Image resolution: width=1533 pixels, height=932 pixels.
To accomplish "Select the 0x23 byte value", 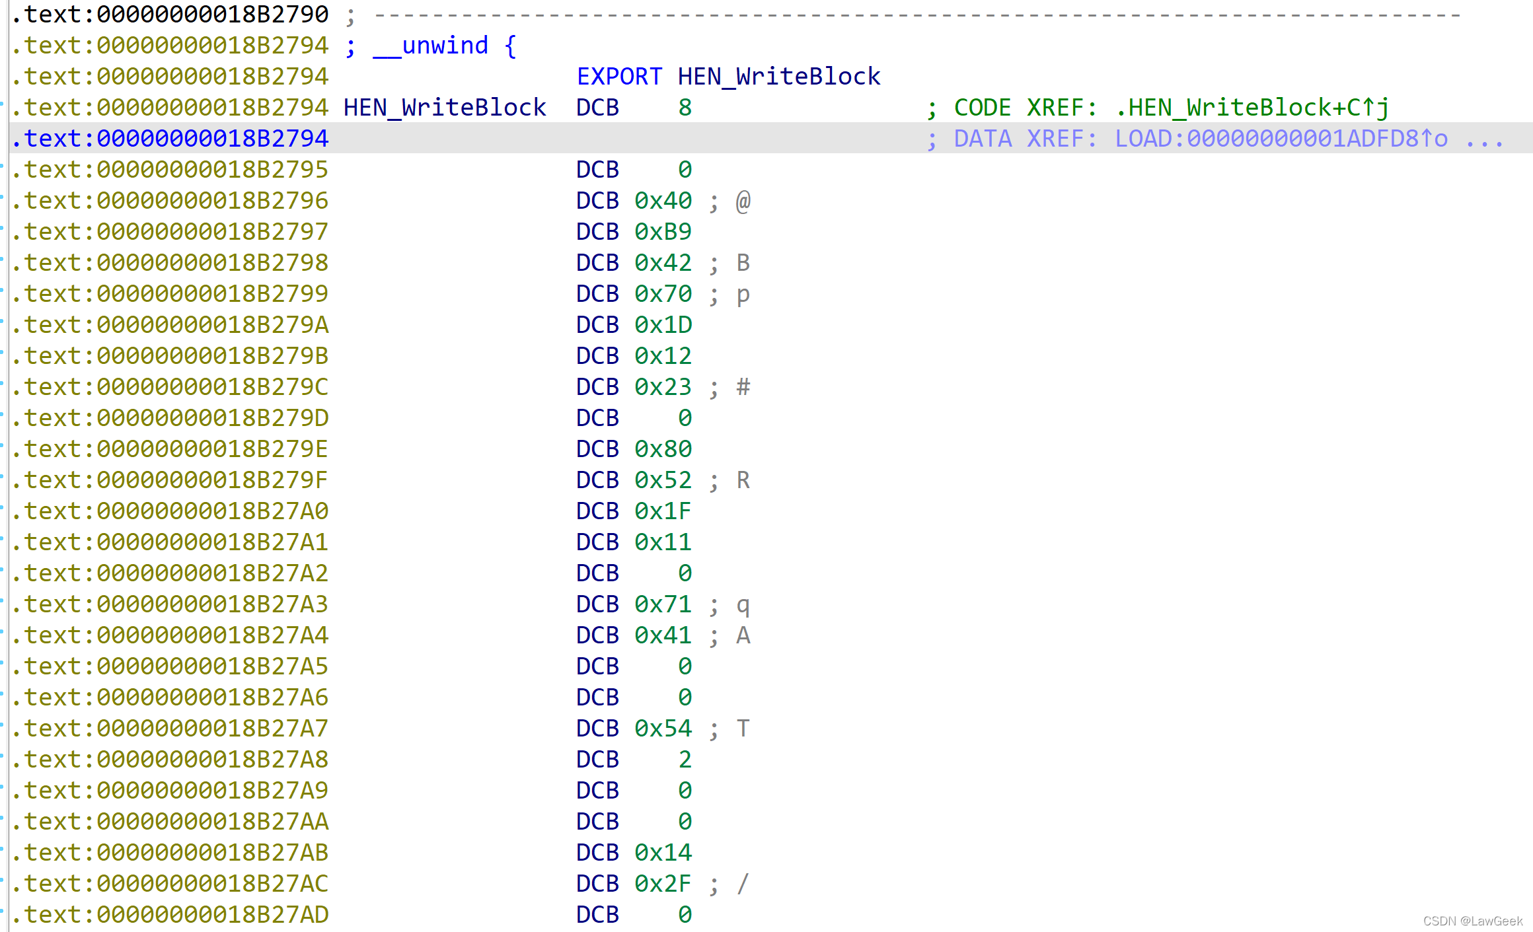I will pos(663,387).
